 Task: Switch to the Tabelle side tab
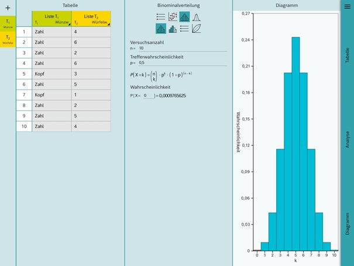coord(347,56)
